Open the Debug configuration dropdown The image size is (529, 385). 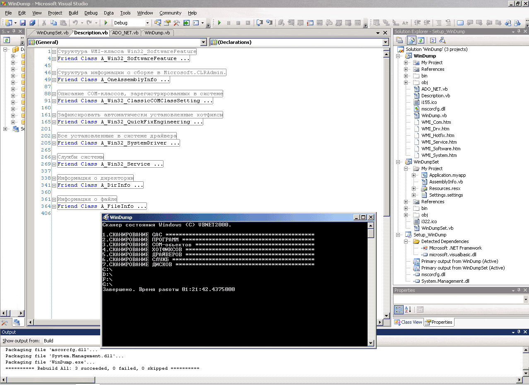[147, 23]
